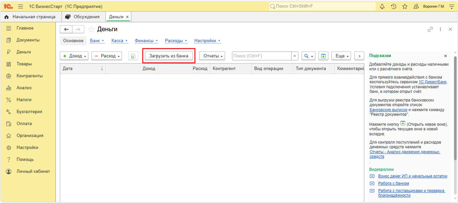Click the 1C logo icon
Viewport: 458px width, 203px height.
click(x=8, y=6)
